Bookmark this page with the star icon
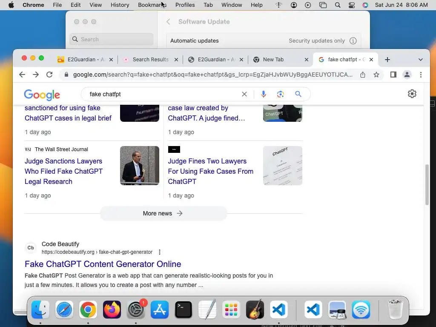 pos(376,75)
